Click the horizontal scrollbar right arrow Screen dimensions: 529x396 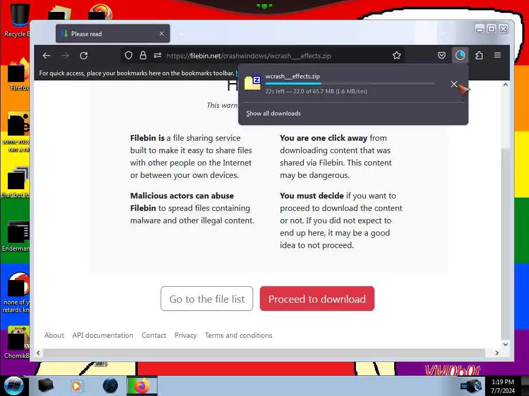tap(497, 353)
